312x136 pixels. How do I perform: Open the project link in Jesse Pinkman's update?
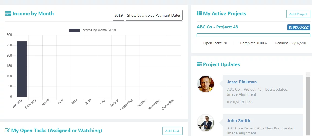coord(244,90)
